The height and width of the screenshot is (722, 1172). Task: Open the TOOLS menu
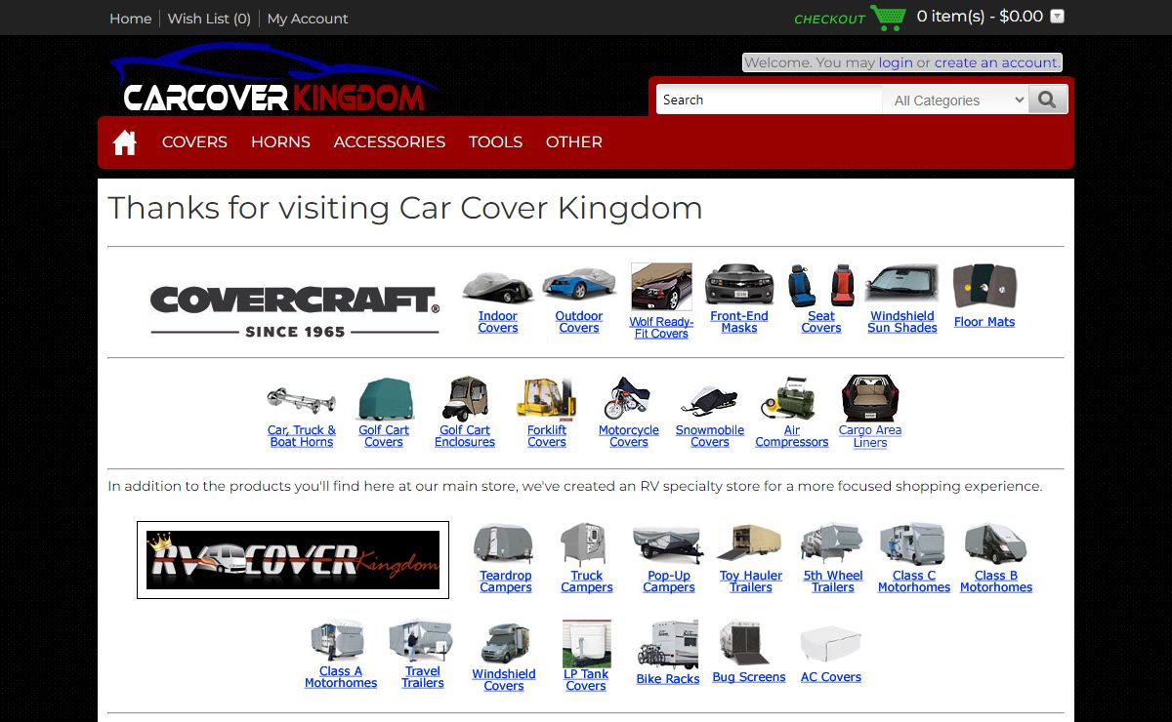point(495,142)
